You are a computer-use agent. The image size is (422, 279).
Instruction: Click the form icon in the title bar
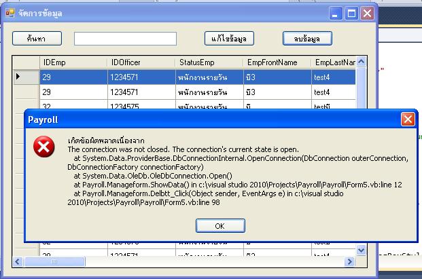pos(10,13)
